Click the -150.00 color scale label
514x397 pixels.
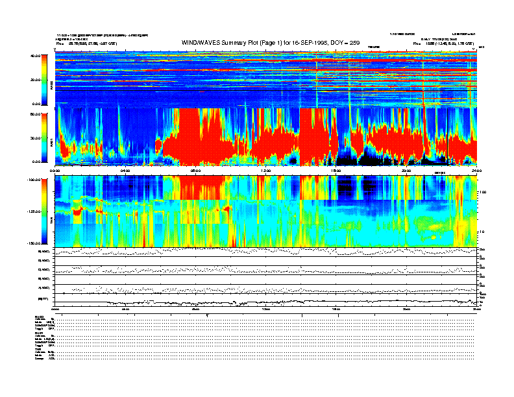tap(34, 243)
